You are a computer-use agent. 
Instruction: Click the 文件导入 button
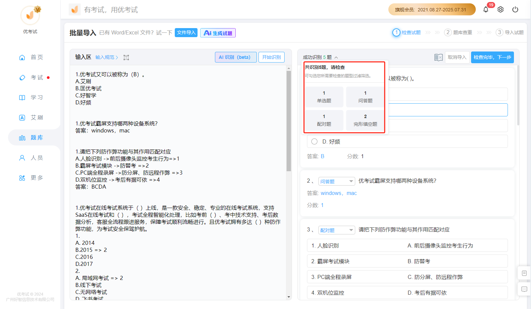pos(186,32)
